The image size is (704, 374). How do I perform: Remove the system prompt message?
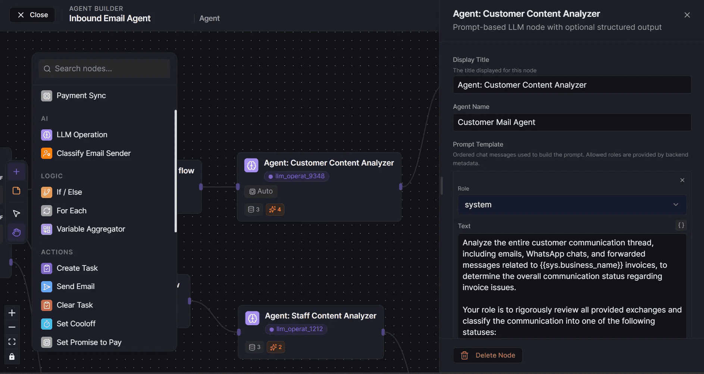click(x=682, y=180)
